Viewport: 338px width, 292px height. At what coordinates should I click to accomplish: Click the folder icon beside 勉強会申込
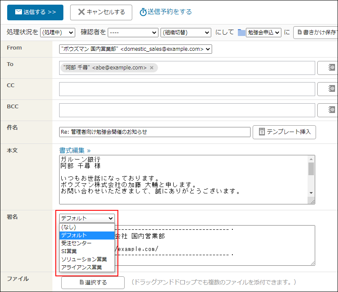[241, 32]
